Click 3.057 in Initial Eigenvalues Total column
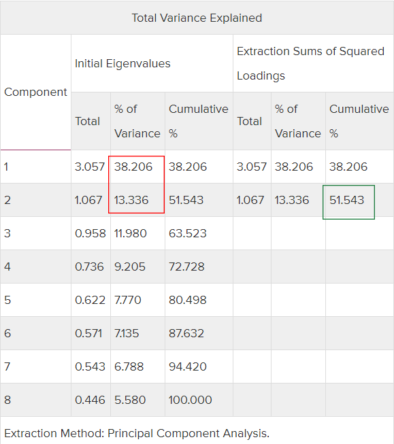The height and width of the screenshot is (444, 394). point(90,167)
